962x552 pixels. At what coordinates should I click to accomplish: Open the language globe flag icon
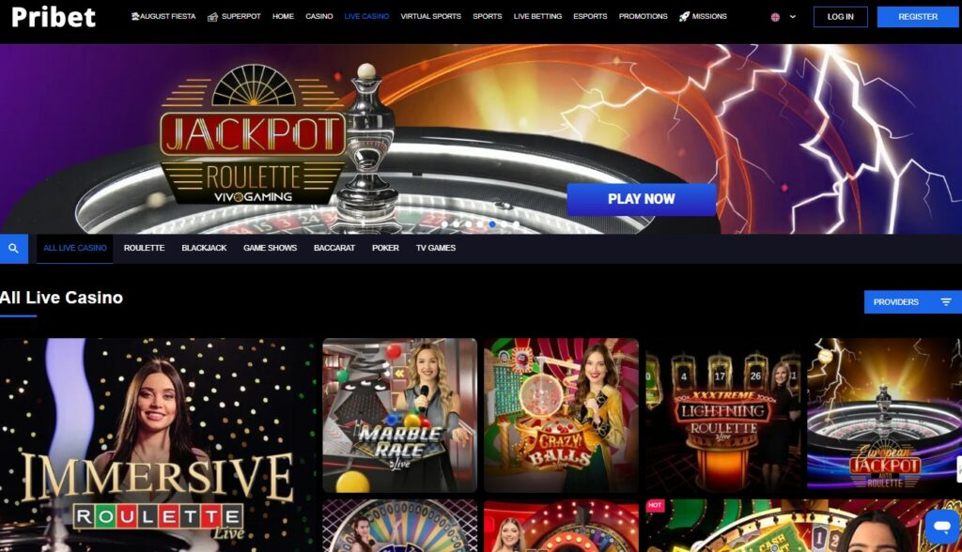coord(775,17)
